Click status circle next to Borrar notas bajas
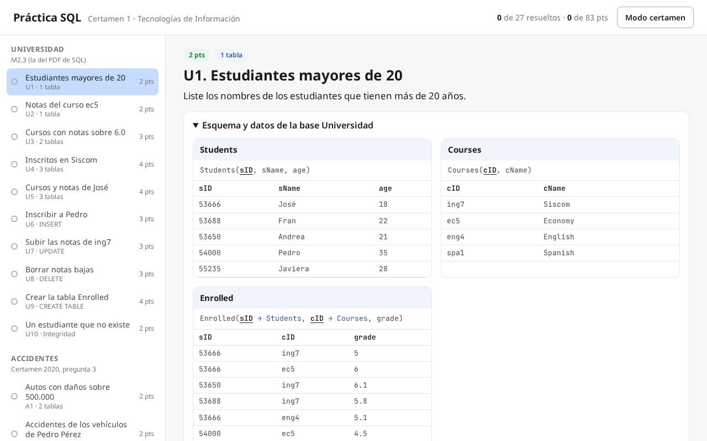This screenshot has height=441, width=707. pyautogui.click(x=14, y=274)
